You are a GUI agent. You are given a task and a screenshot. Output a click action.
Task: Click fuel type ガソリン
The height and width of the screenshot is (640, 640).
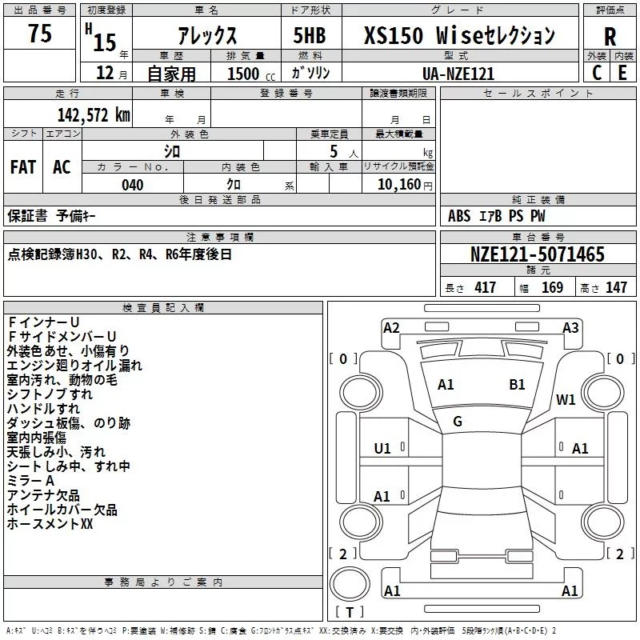(310, 73)
